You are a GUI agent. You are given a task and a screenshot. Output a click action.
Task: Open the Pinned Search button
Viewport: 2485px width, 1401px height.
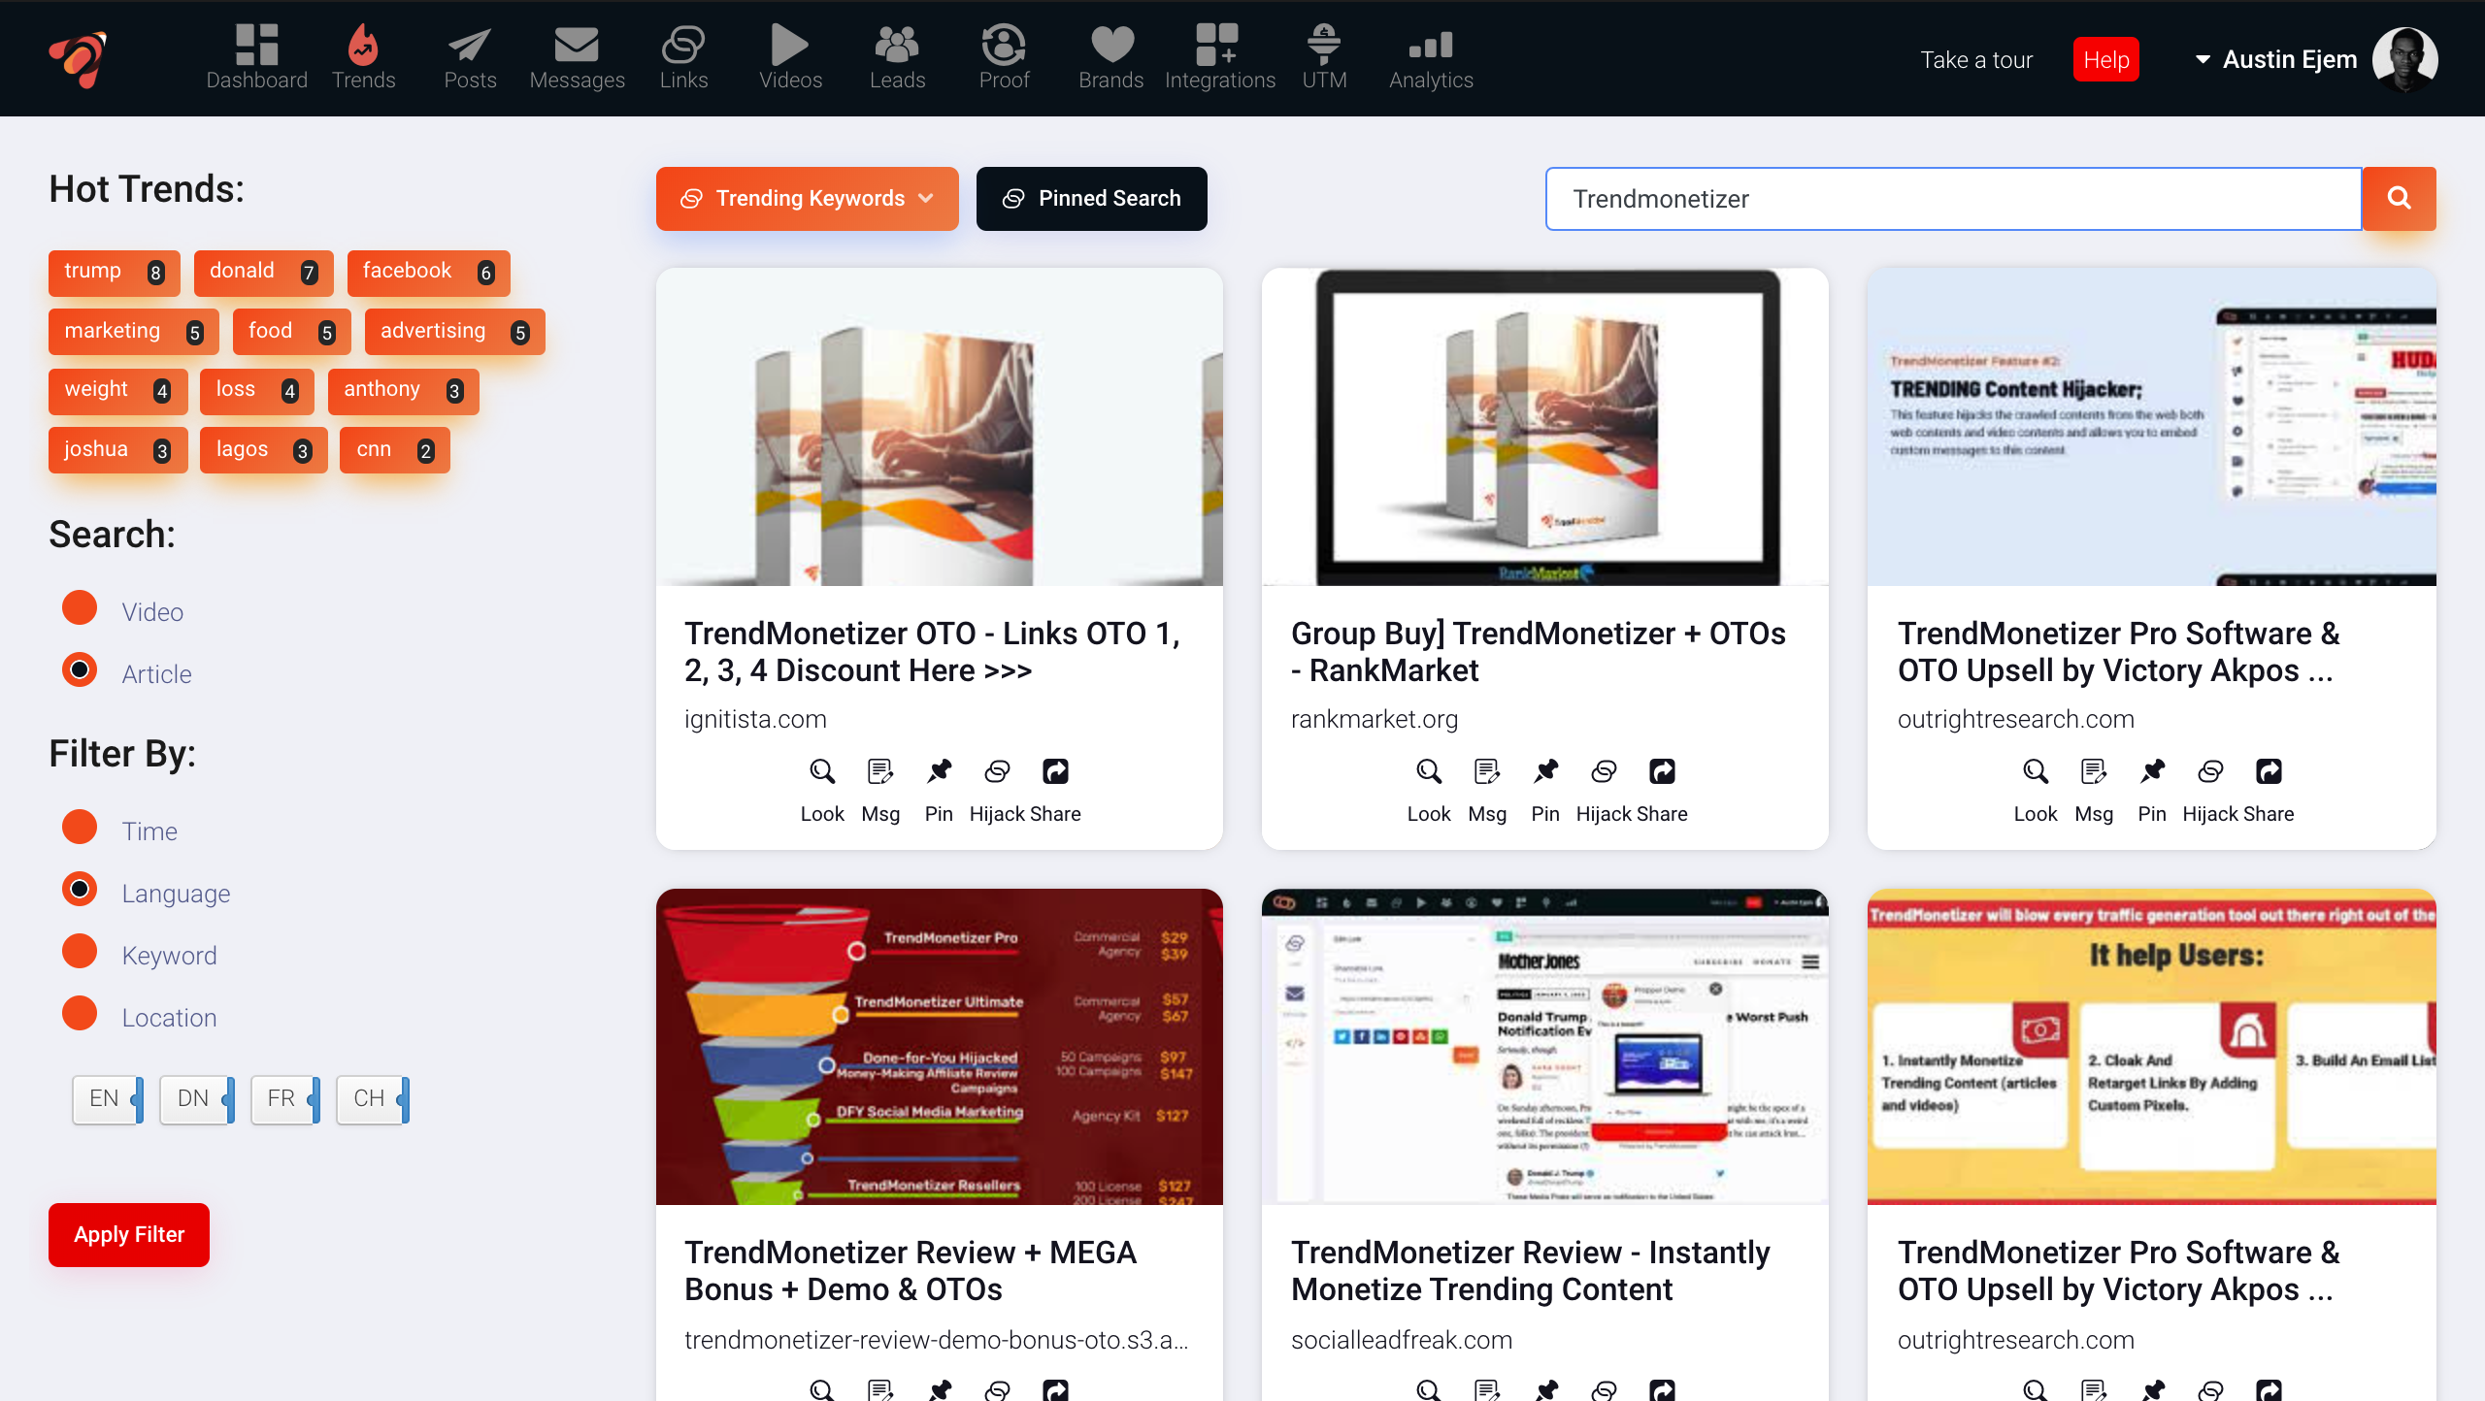[1091, 199]
